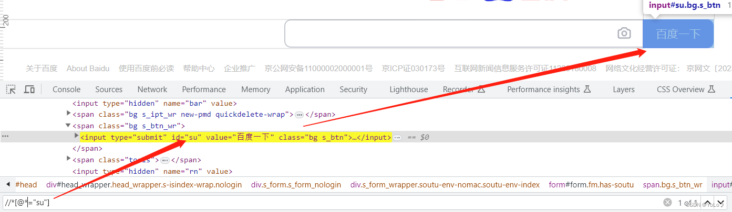
Task: Open the Network tab
Action: (152, 90)
